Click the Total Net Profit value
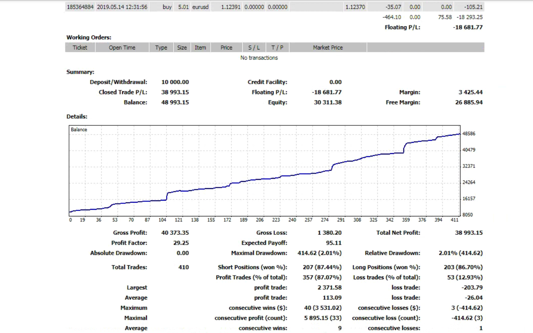 coord(469,233)
